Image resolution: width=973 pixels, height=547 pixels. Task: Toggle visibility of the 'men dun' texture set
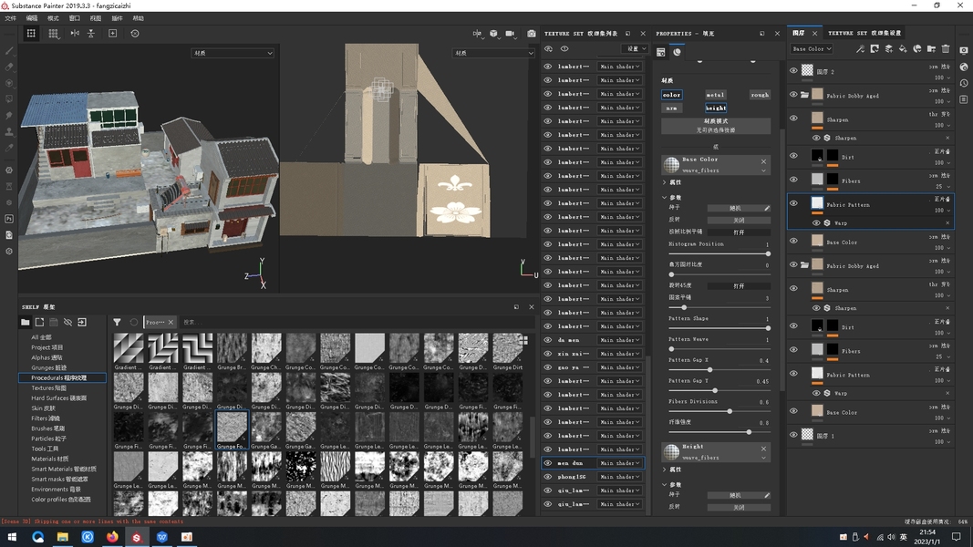[547, 462]
